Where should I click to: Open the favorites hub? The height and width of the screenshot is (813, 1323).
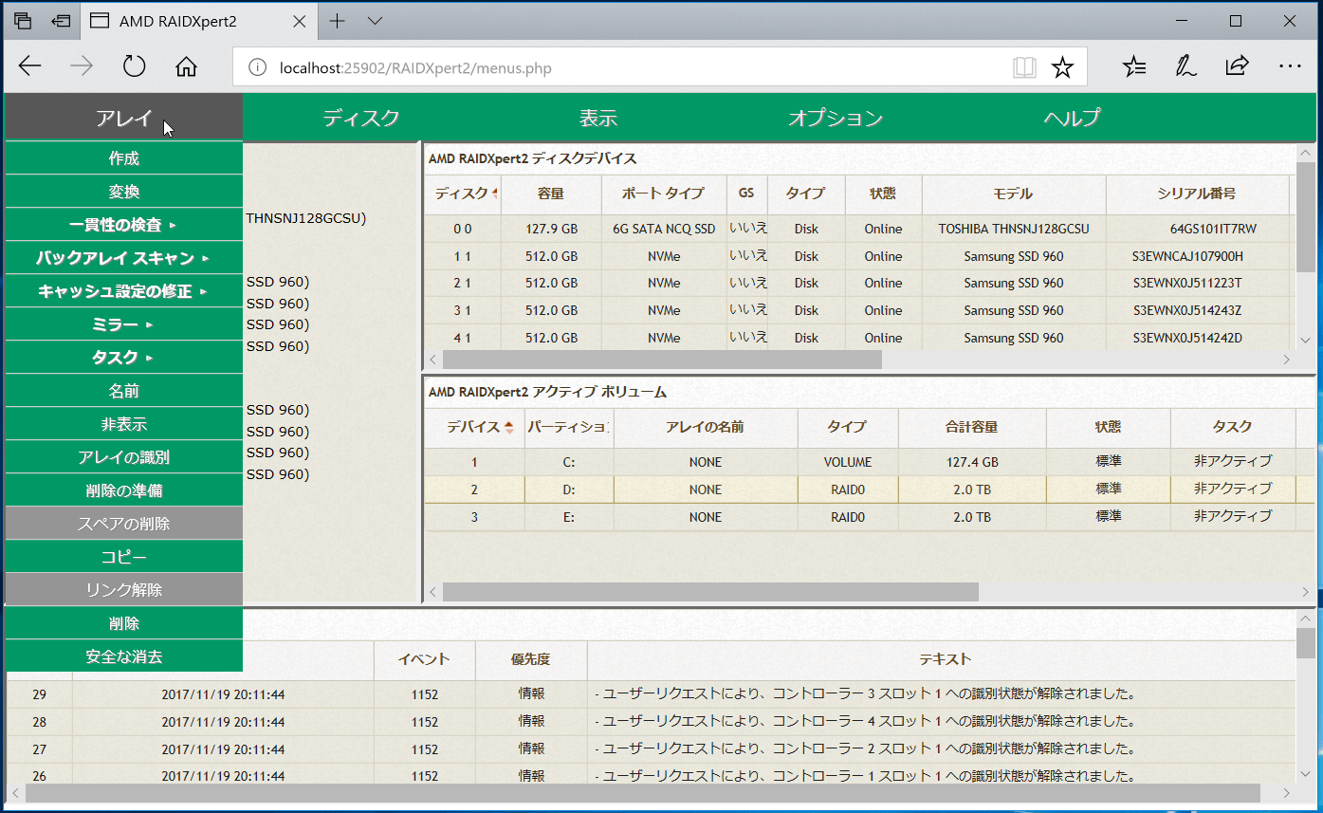[x=1133, y=66]
